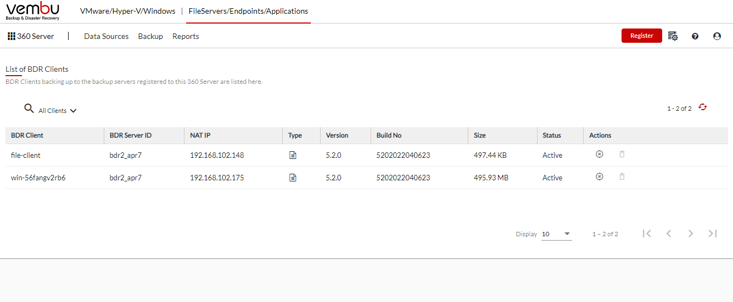Open the user account icon
Viewport: 733px width, 302px height.
(x=717, y=36)
